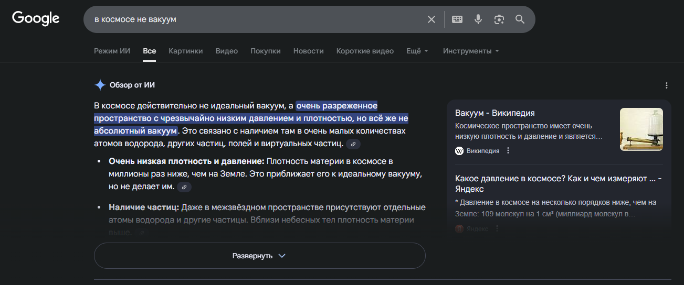Viewport: 684px width, 285px height.
Task: Click source link icon after density bullet
Action: (x=184, y=187)
